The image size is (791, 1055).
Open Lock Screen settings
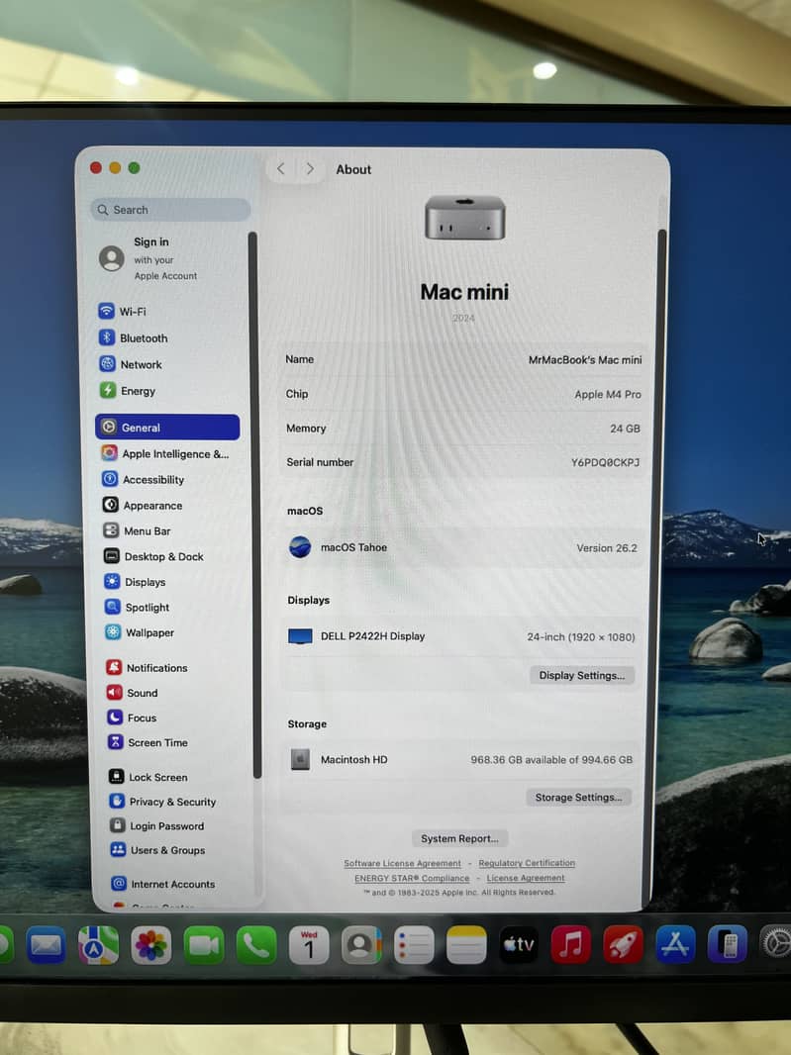click(x=148, y=777)
